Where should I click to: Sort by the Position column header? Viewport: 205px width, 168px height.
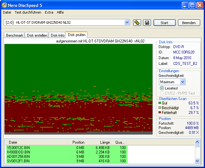click(77, 142)
